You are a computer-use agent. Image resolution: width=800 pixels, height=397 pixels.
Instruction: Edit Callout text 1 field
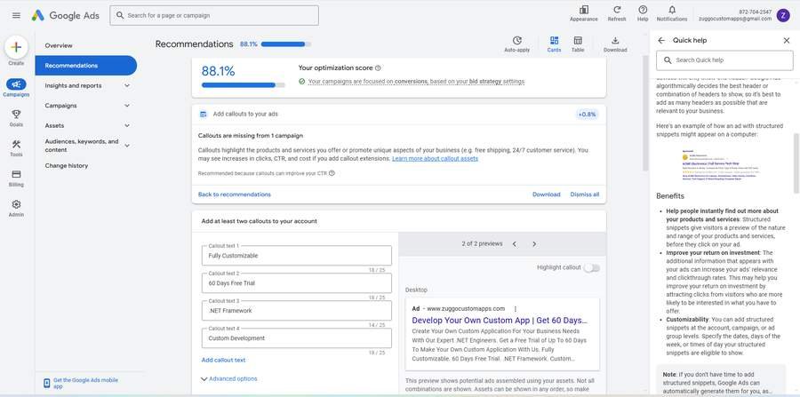coord(296,255)
